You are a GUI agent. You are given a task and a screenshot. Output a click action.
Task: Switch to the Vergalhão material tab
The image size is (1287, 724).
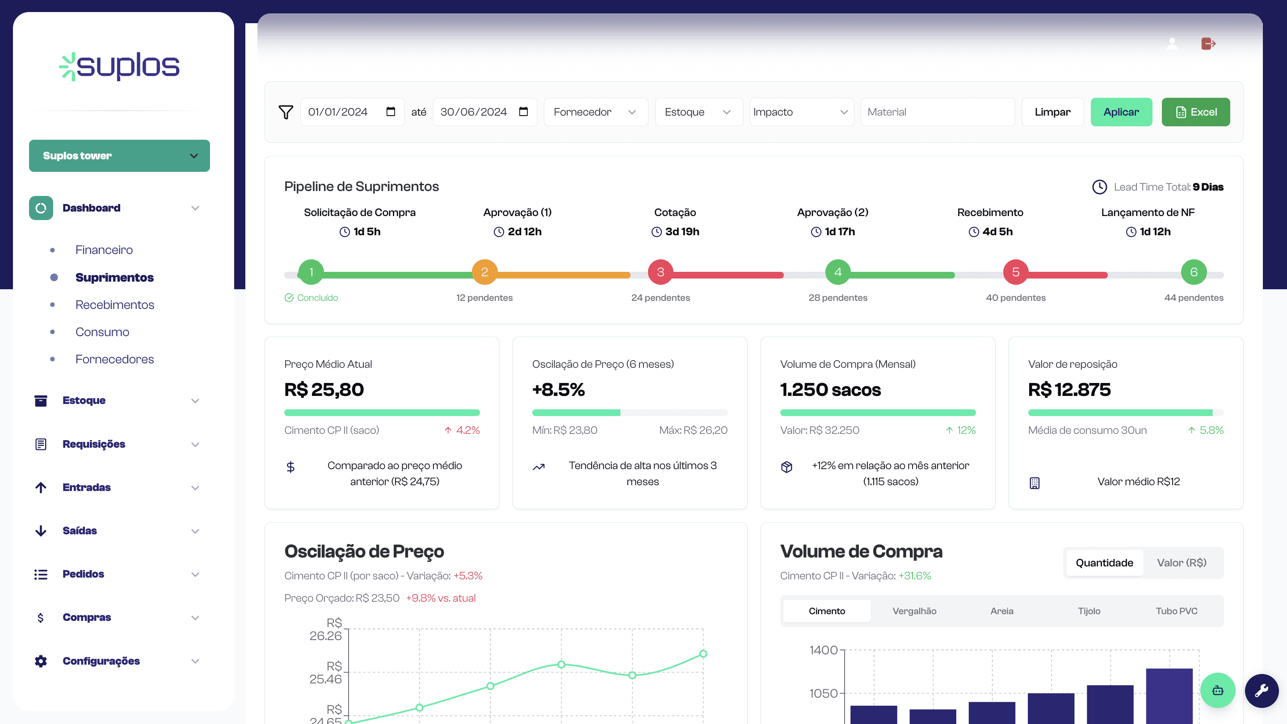914,611
